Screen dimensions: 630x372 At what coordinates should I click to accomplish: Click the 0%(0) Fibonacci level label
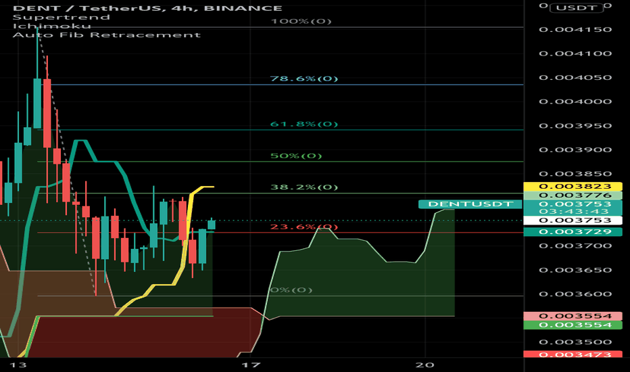point(291,290)
